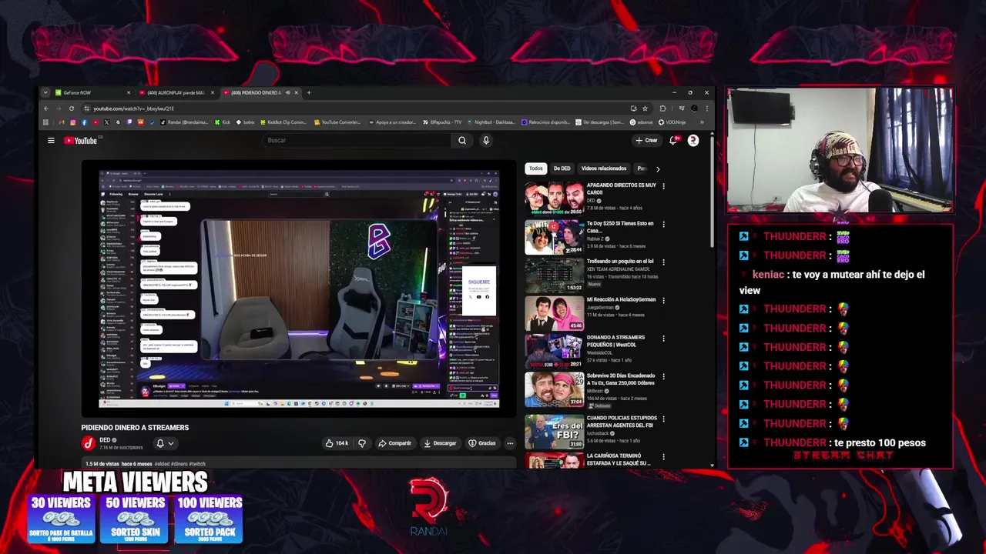This screenshot has width=986, height=554.
Task: Open options for Mi Reacción A HolaSoyGerman
Action: click(x=663, y=300)
